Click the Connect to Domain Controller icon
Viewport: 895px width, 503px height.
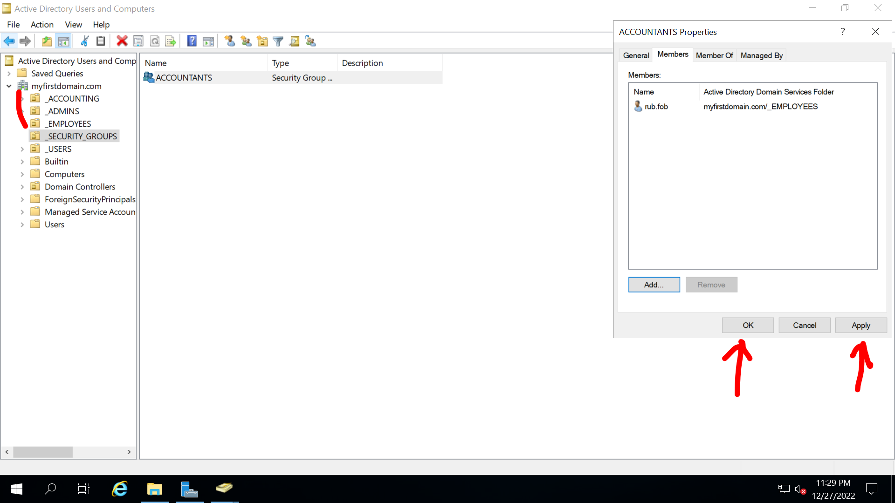click(310, 41)
